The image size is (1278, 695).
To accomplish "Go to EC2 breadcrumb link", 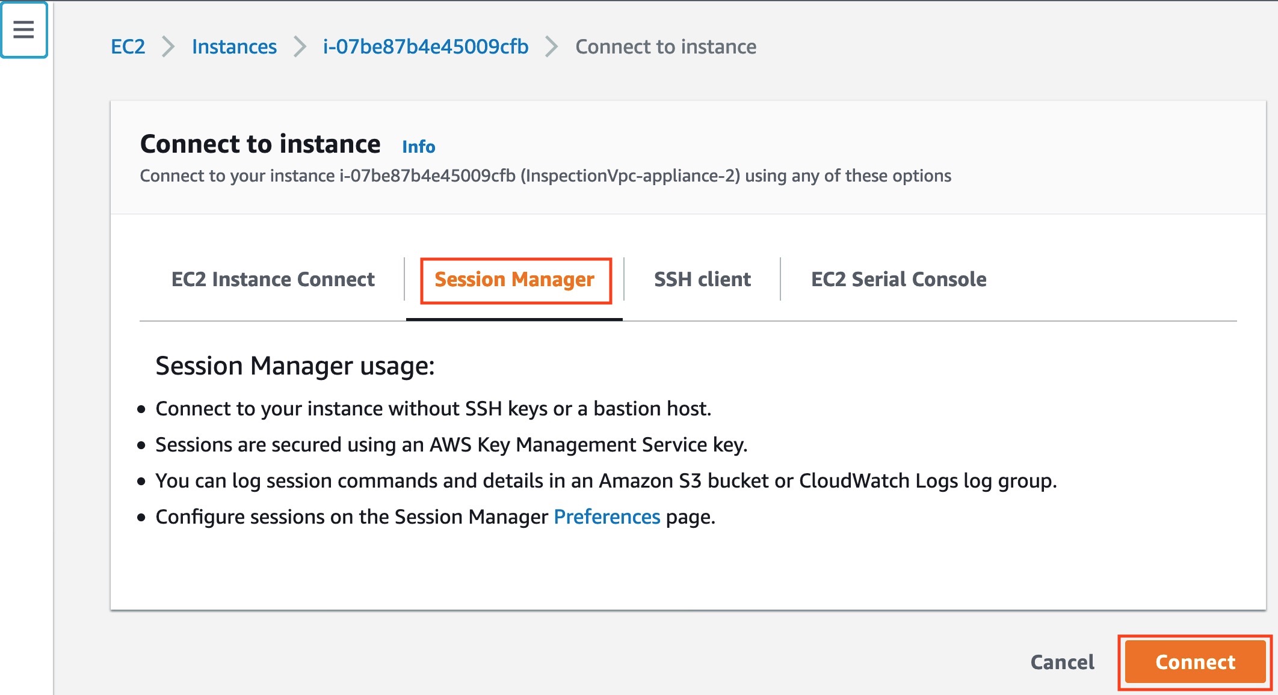I will pos(128,47).
